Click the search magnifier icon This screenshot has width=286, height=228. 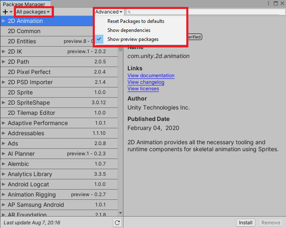pos(129,12)
